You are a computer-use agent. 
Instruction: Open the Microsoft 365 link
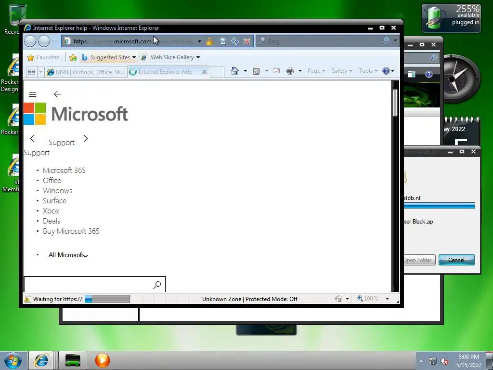pos(64,170)
